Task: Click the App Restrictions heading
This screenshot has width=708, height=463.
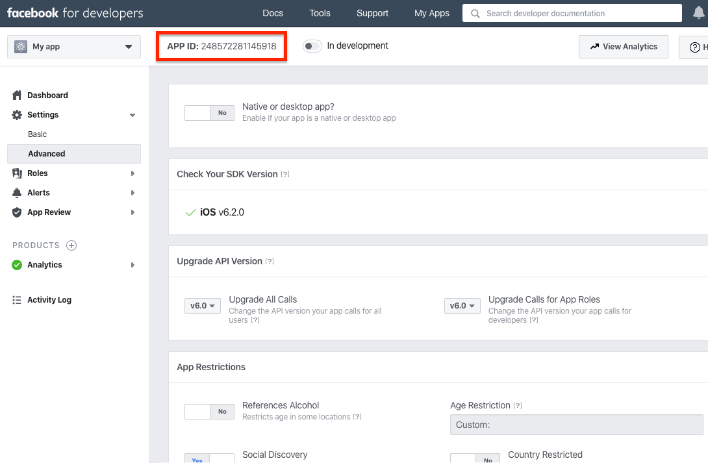Action: coord(211,367)
